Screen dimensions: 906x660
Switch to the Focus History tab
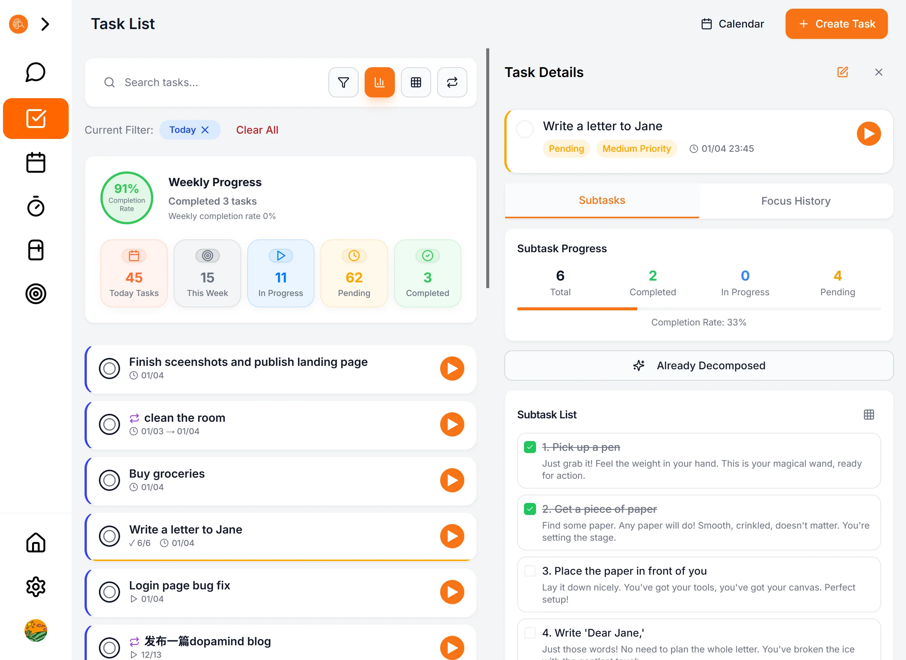click(x=795, y=201)
